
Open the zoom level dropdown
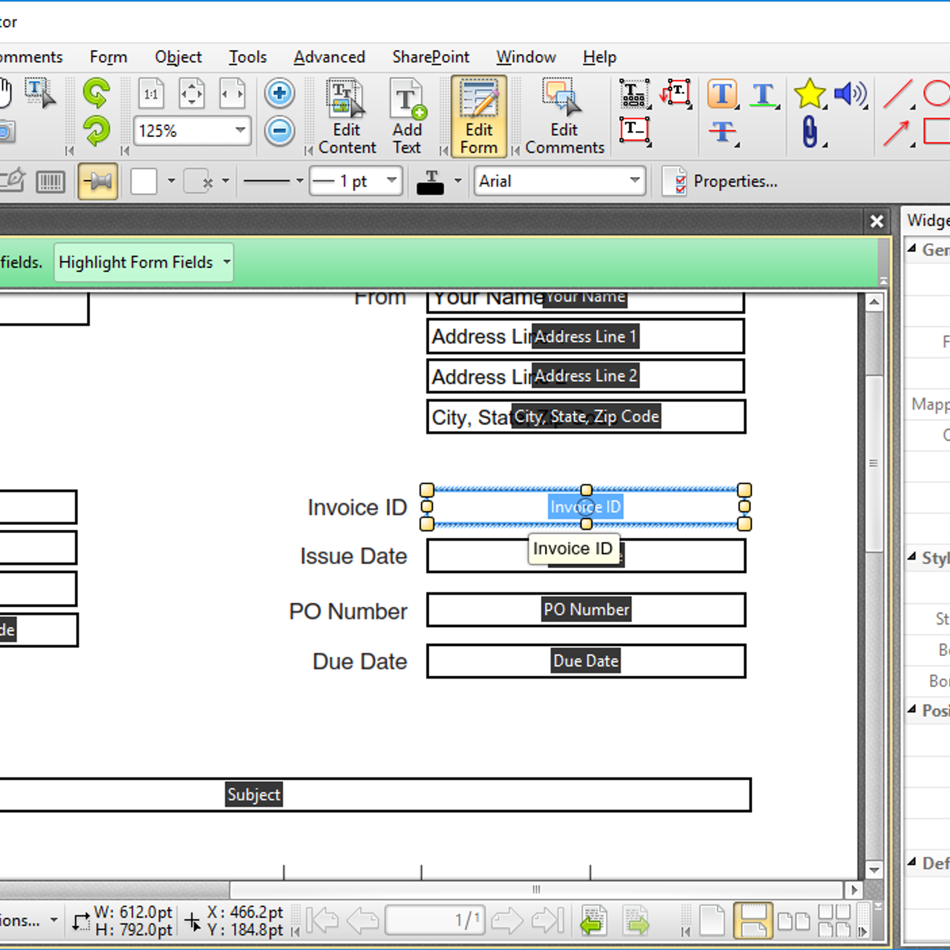[239, 131]
